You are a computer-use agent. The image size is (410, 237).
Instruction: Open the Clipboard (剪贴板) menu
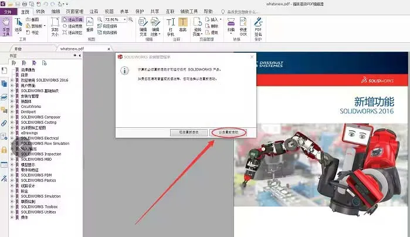tap(36, 26)
